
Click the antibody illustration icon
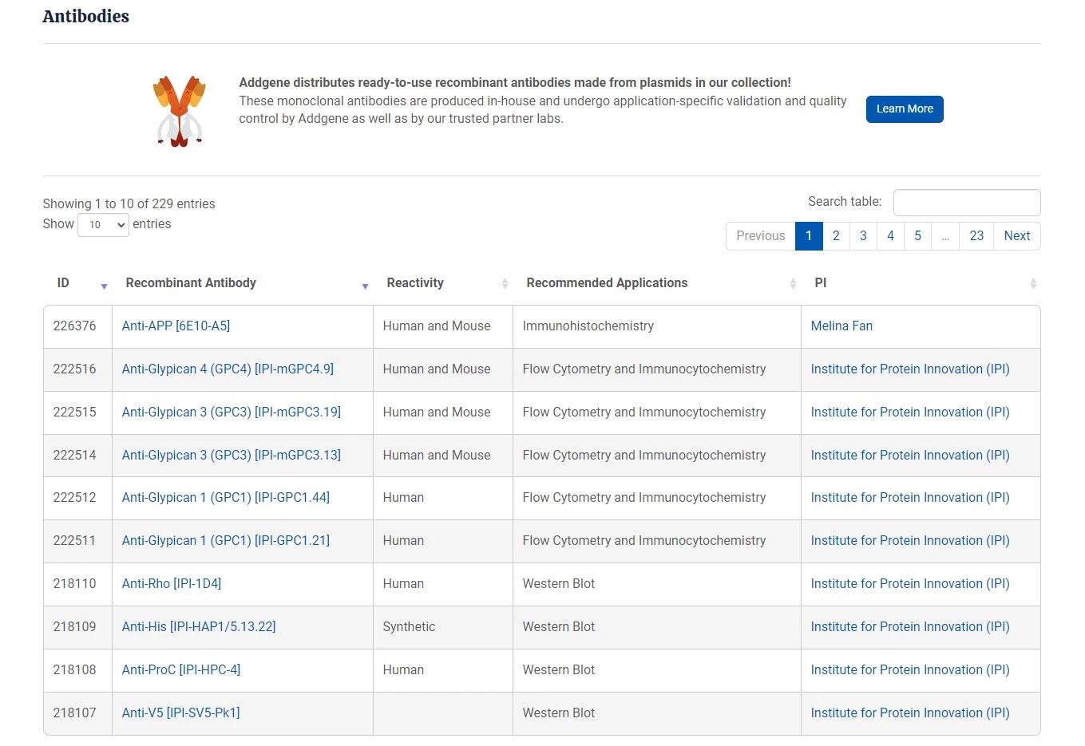[x=179, y=111]
